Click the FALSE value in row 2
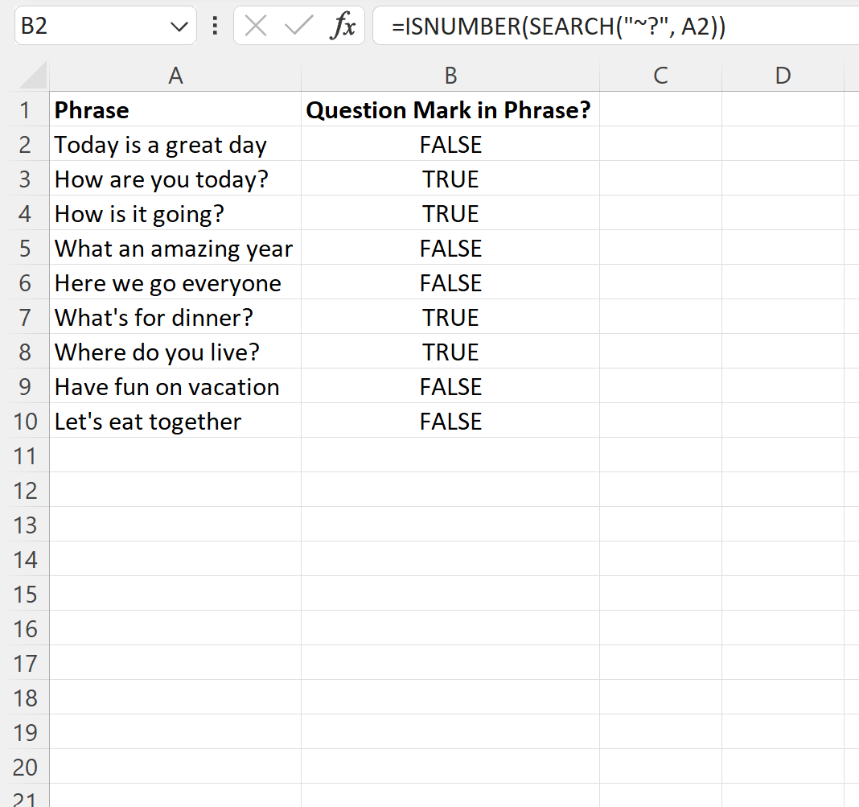This screenshot has height=807, width=859. pos(450,144)
